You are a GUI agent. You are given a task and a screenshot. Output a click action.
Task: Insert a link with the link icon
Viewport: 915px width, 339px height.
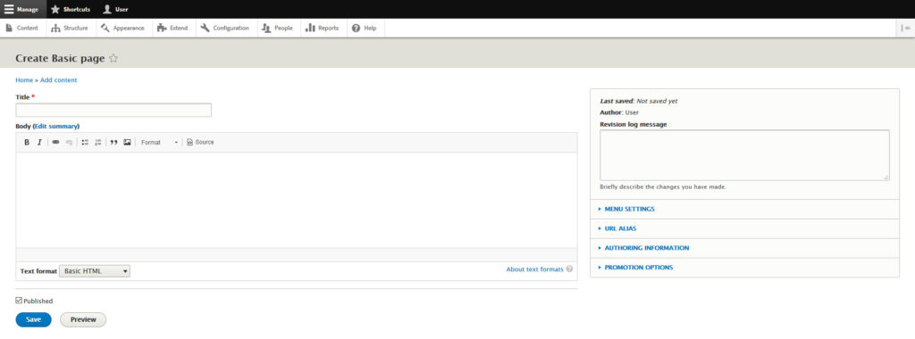pyautogui.click(x=55, y=142)
